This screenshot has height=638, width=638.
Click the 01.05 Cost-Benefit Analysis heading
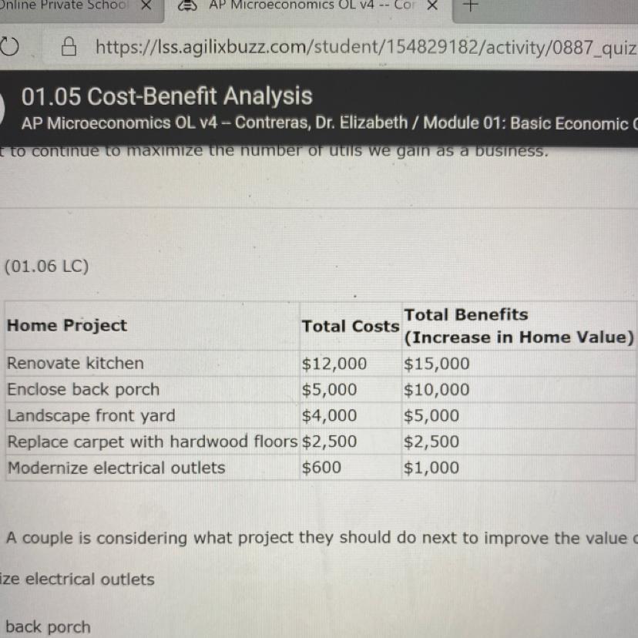(x=167, y=96)
